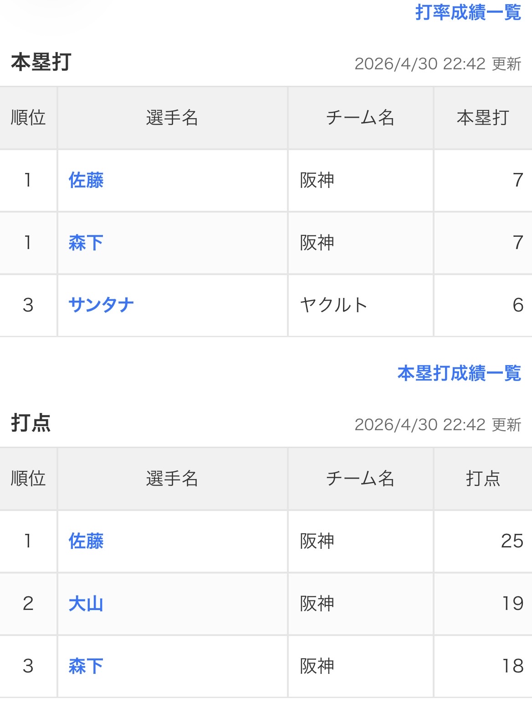Click 順位 header in 打点 table
532x704 pixels.
pyautogui.click(x=28, y=479)
